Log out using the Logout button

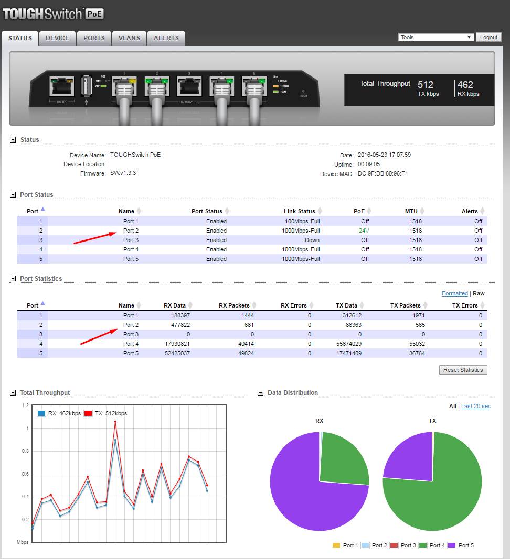(x=488, y=37)
